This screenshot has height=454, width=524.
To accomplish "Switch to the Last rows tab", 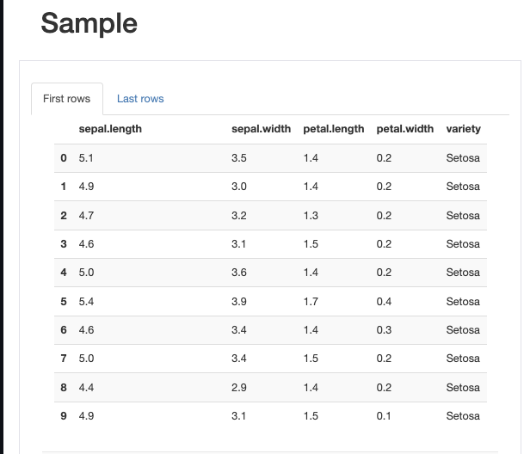I will (140, 99).
